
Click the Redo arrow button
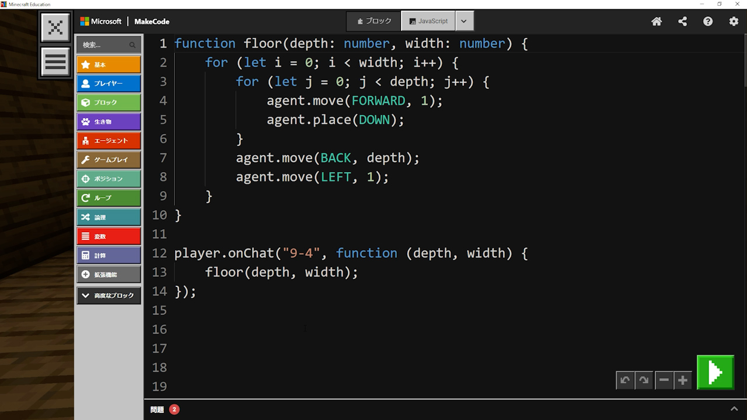tap(644, 380)
